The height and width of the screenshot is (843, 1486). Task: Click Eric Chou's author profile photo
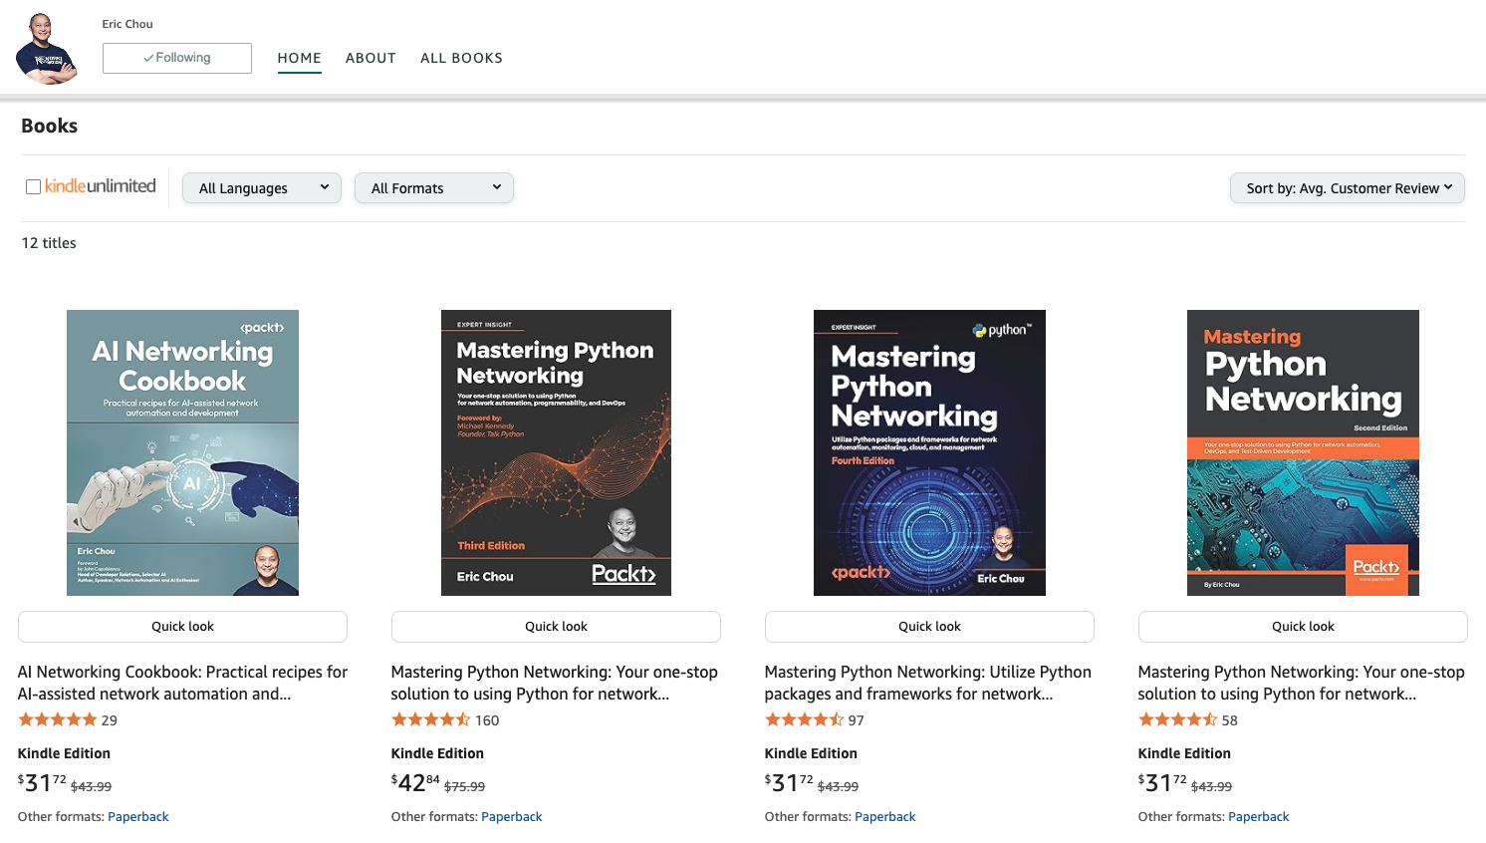[x=47, y=49]
